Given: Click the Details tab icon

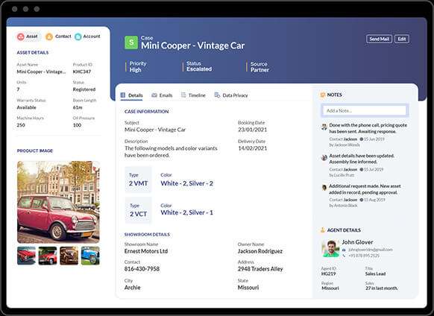Looking at the screenshot, I should click(123, 95).
